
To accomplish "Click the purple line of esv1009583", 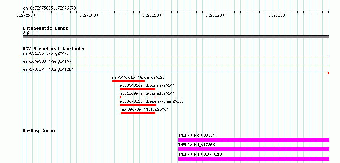I will coord(176,65).
